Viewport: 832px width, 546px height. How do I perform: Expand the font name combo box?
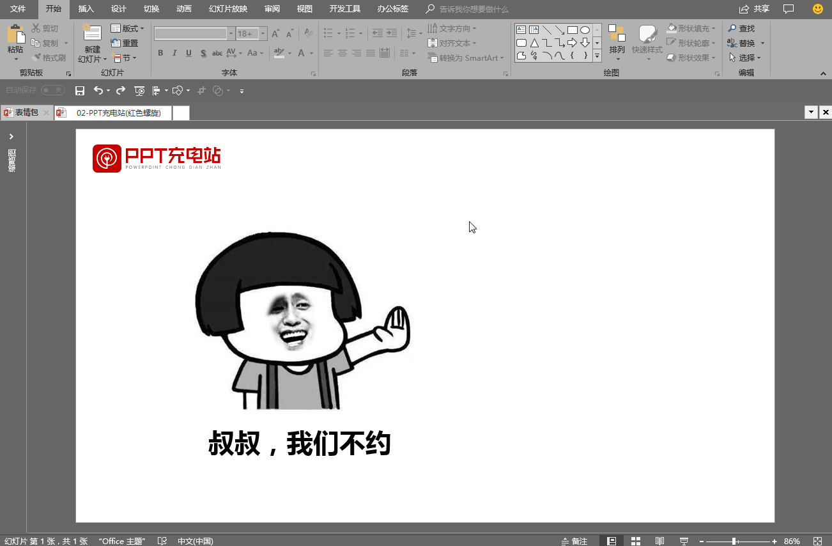(x=231, y=33)
